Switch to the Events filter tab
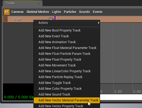The width and height of the screenshot is (142, 108). tap(98, 12)
